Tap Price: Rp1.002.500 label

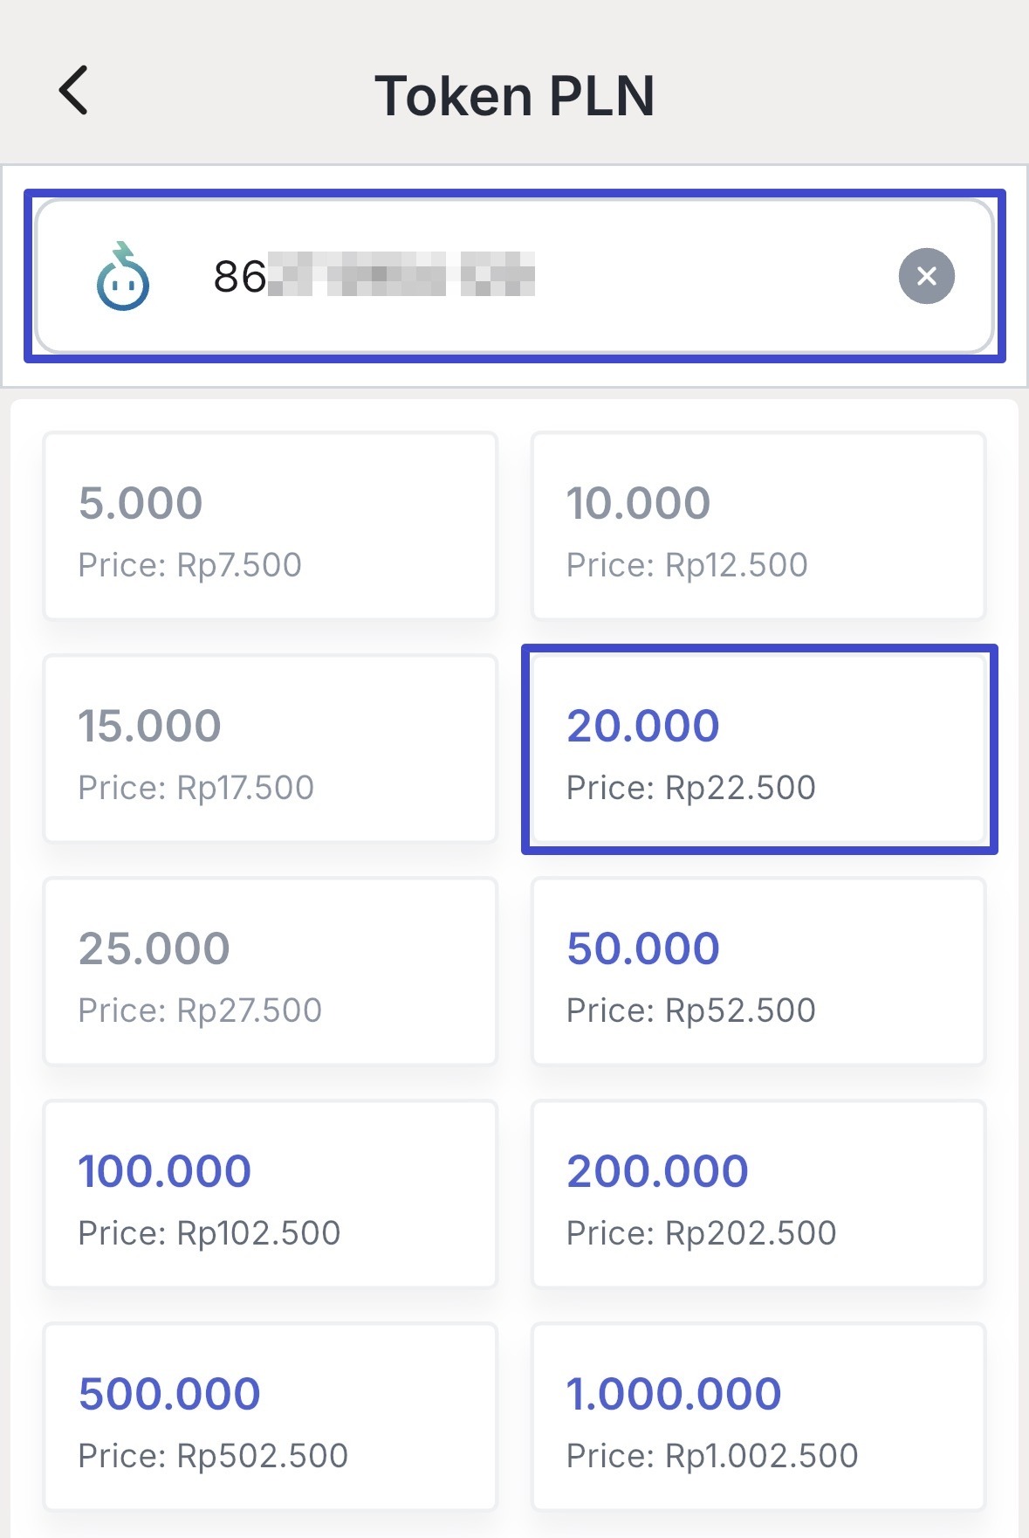(x=712, y=1456)
